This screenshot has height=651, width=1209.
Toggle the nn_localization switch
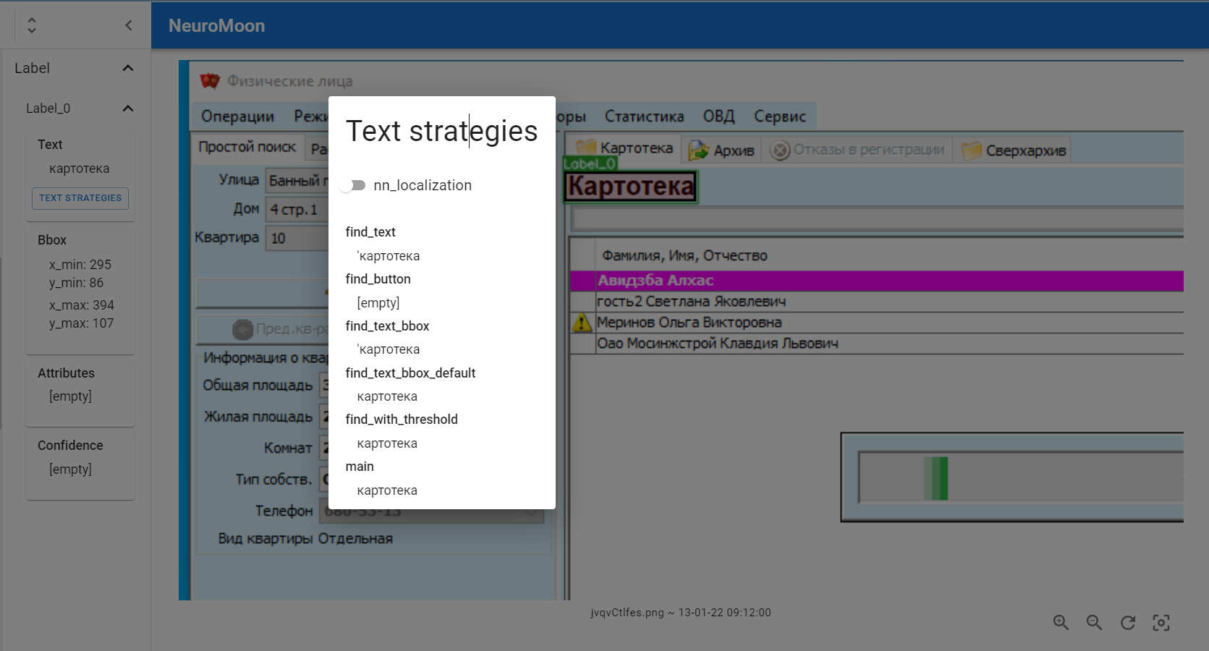353,186
